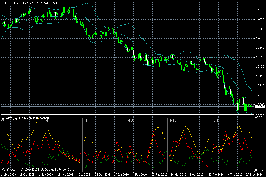Click the 63.69 indicator scale value
The height and width of the screenshot is (177, 266).
point(259,117)
